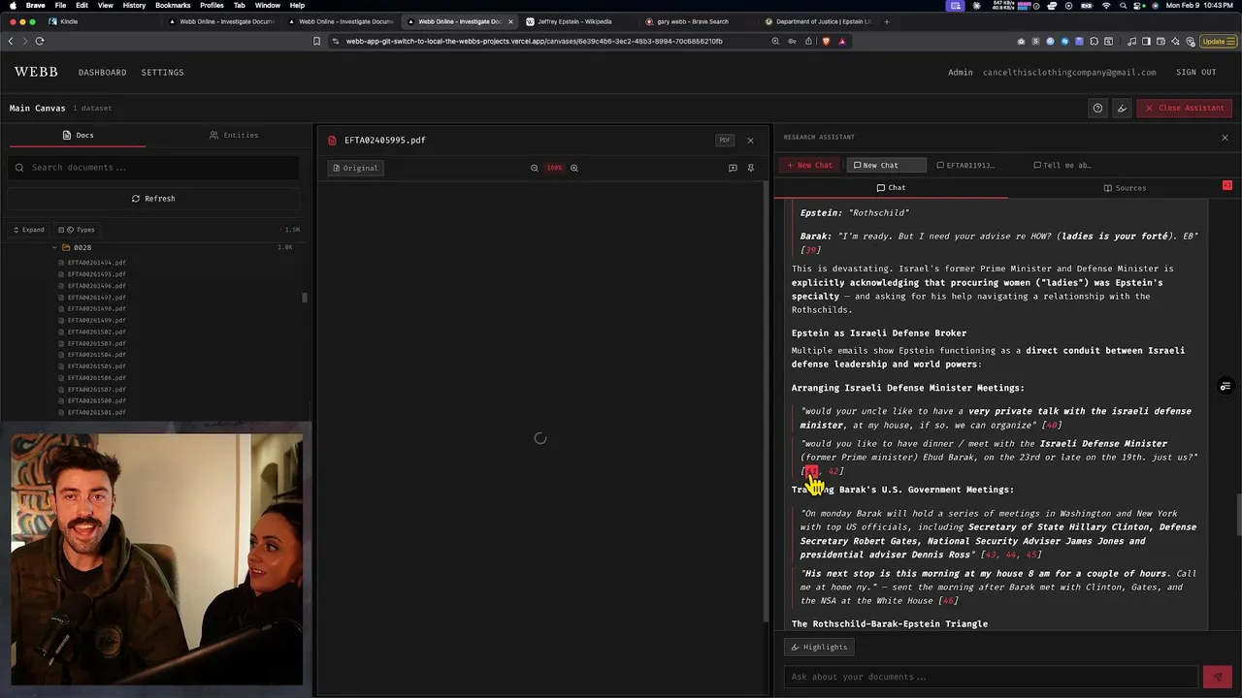Screen dimensions: 1242x698
Task: Click Brave Rewards triangle icon
Action: 842,41
